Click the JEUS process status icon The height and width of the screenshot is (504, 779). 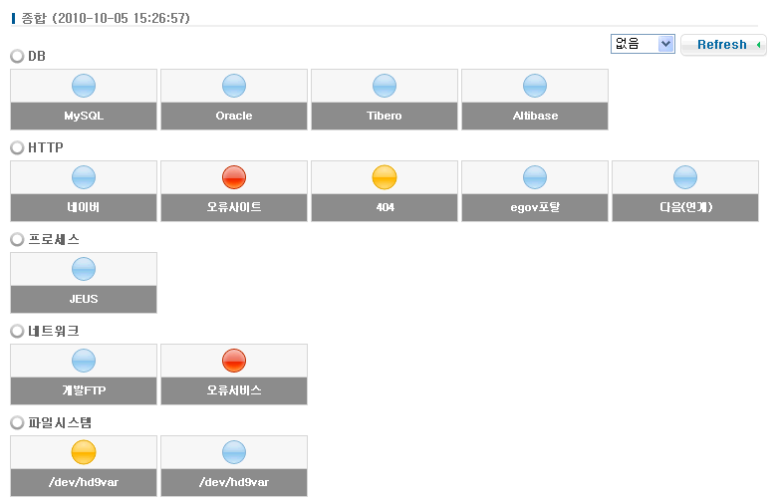point(84,269)
